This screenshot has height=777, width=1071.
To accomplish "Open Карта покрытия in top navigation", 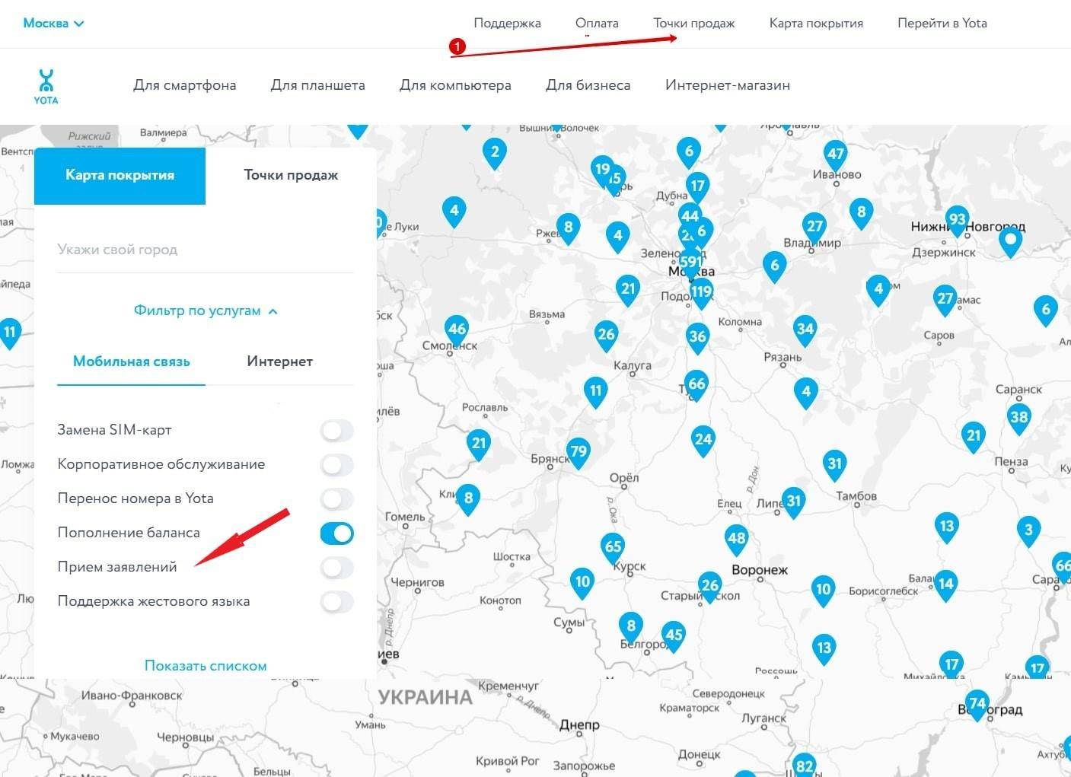I will 816,23.
